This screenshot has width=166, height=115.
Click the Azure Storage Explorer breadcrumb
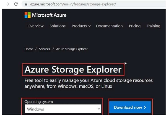pos(72,49)
